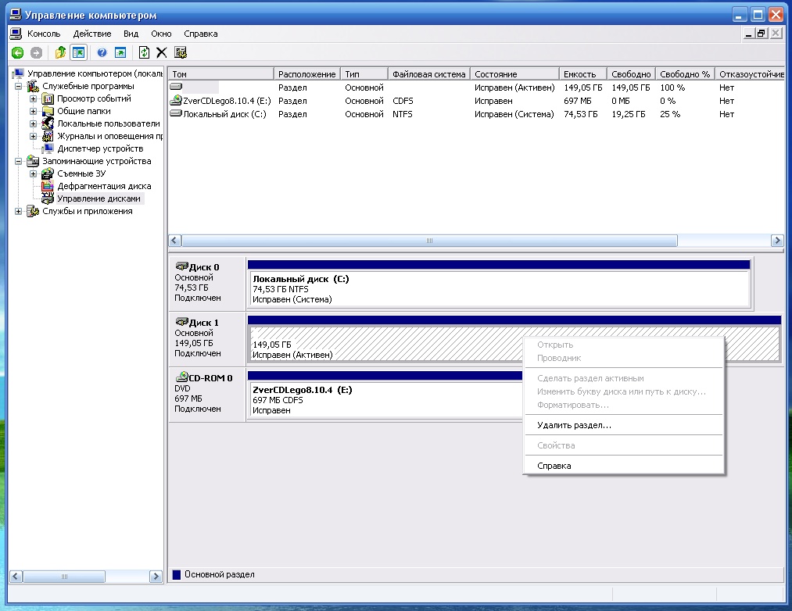The image size is (792, 611).
Task: Click the last toolbar icon with gear
Action: (x=181, y=52)
